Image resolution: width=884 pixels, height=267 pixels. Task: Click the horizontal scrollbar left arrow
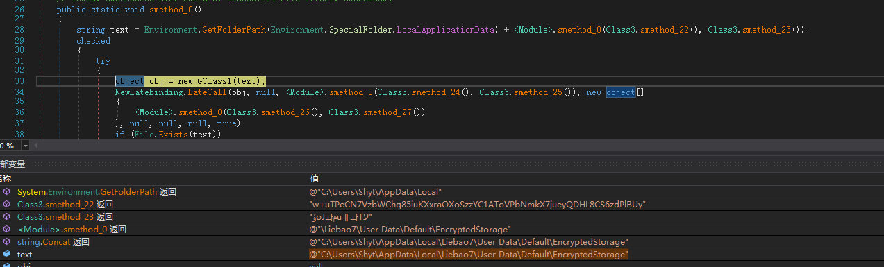(x=36, y=146)
